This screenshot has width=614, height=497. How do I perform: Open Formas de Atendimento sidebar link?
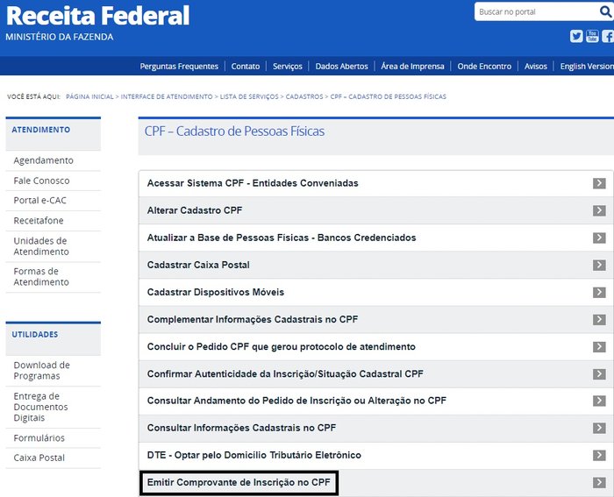(41, 277)
